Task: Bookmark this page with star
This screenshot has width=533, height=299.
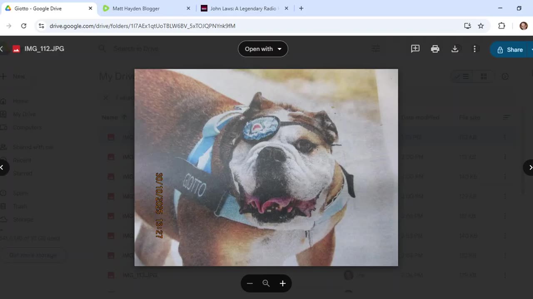Action: (481, 26)
